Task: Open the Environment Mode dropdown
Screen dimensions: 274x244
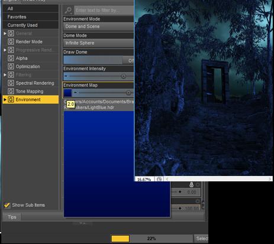Action: (x=98, y=27)
